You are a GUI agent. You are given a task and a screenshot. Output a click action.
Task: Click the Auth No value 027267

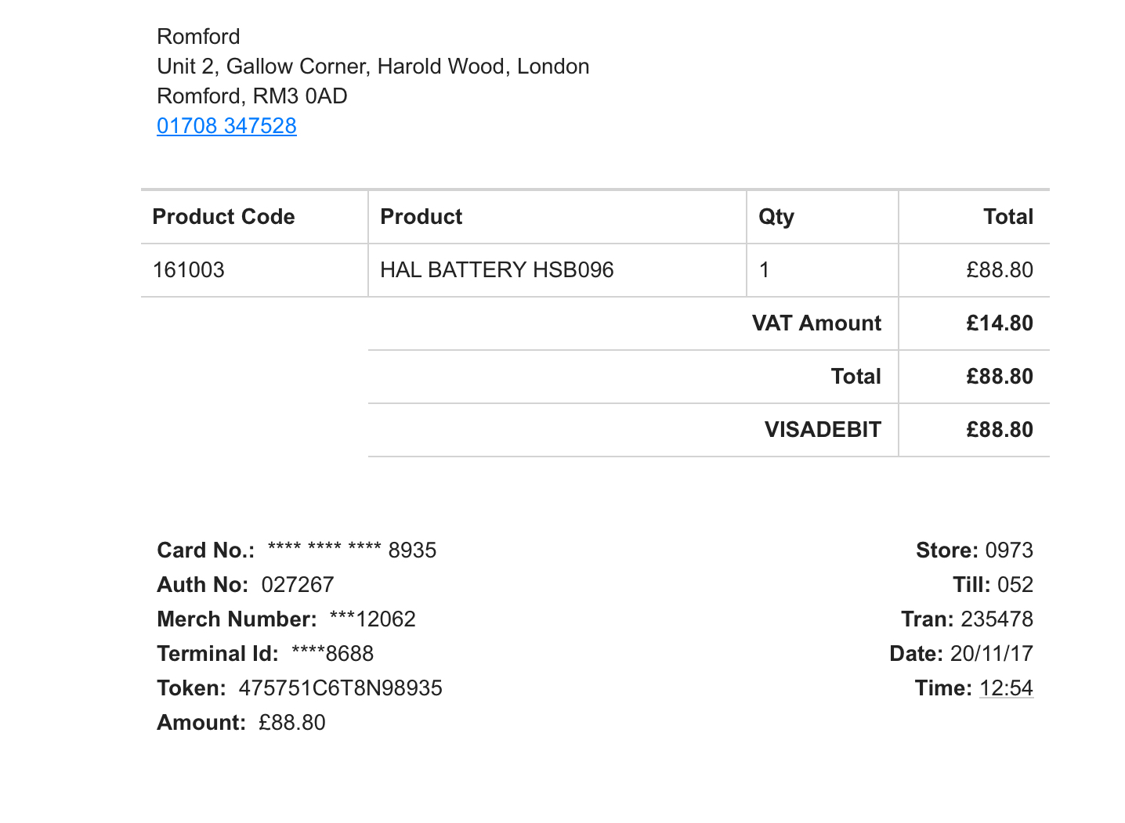(x=298, y=585)
